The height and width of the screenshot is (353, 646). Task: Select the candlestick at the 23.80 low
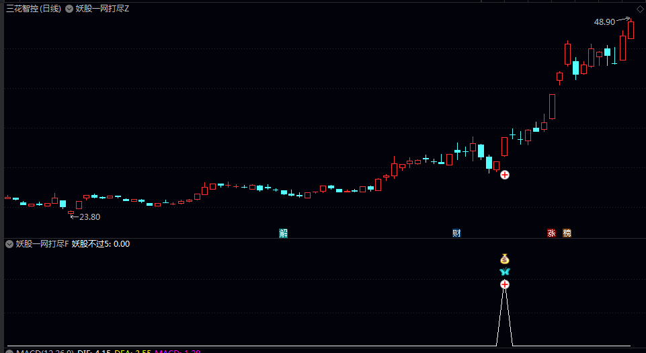pos(71,213)
